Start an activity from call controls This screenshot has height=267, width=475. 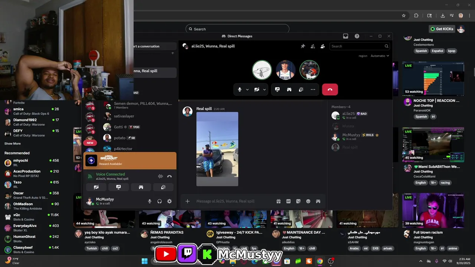[289, 89]
